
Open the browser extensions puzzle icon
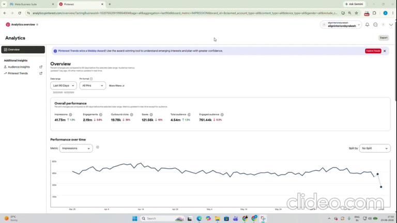(x=374, y=13)
